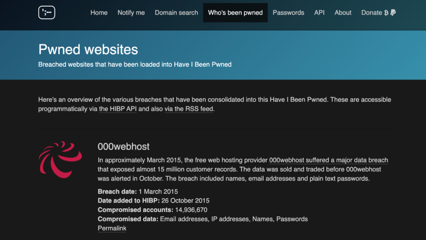Click the 000webhost breach heading
Image resolution: width=426 pixels, height=240 pixels.
(124, 147)
